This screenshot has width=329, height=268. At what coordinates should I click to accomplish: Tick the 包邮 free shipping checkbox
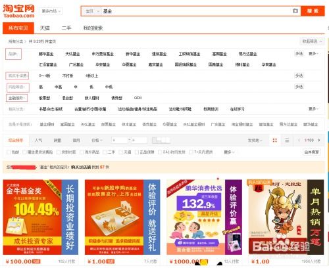(x=9, y=152)
